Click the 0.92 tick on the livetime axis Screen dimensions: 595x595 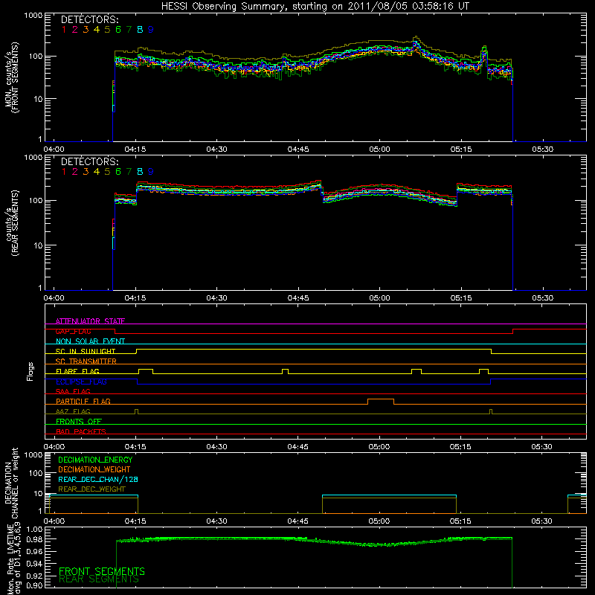pos(34,575)
